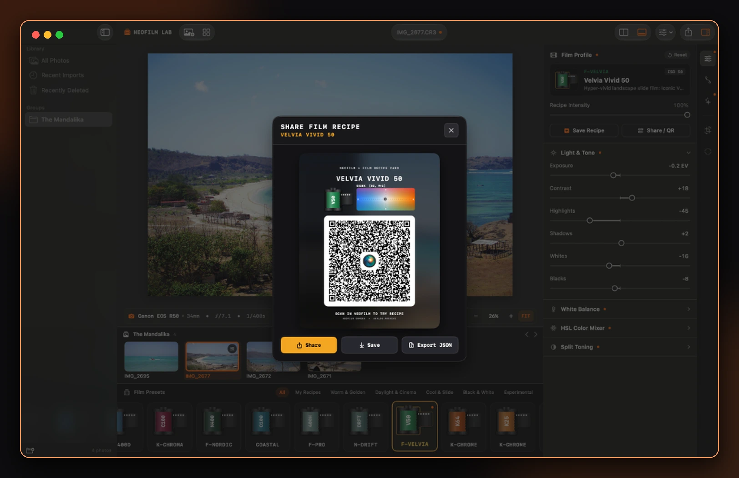Select The Mandalika group

[x=69, y=119]
